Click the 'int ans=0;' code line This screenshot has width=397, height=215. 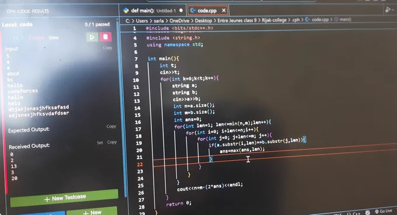pos(187,120)
